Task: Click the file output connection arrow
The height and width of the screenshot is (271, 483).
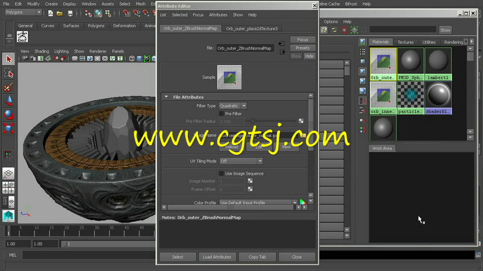Action: point(282,52)
